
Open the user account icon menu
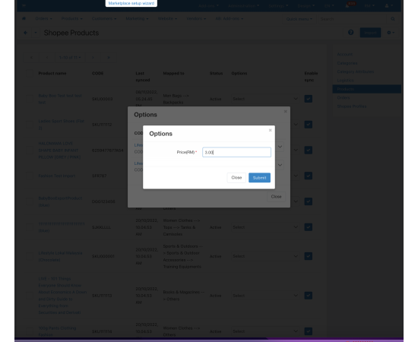pos(388,5)
